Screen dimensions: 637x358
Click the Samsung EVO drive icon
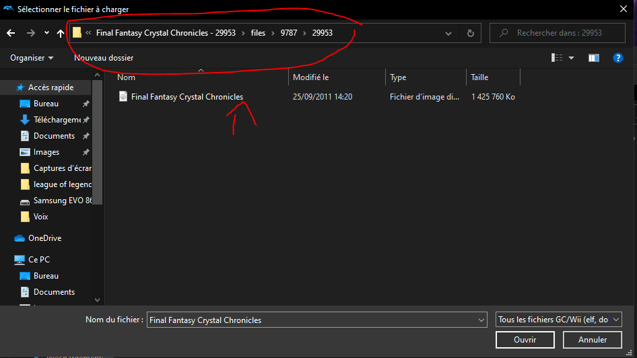pyautogui.click(x=25, y=202)
